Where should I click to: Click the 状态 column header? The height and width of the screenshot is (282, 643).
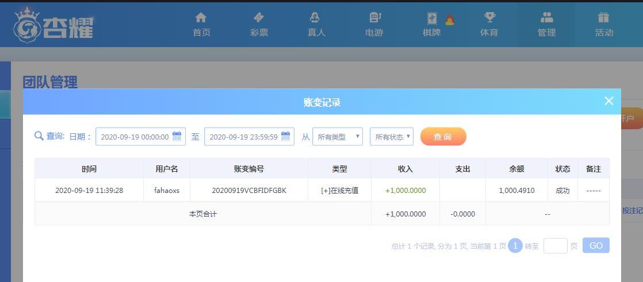pyautogui.click(x=562, y=169)
